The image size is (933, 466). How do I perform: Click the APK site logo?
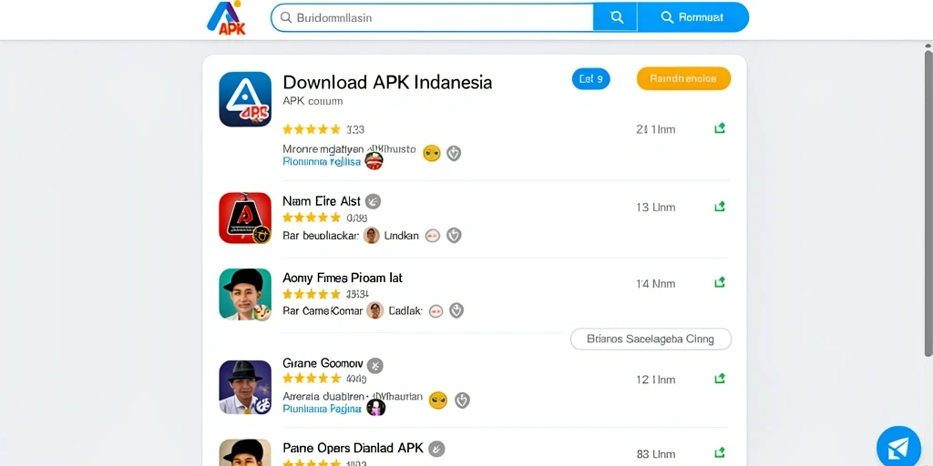click(x=226, y=18)
